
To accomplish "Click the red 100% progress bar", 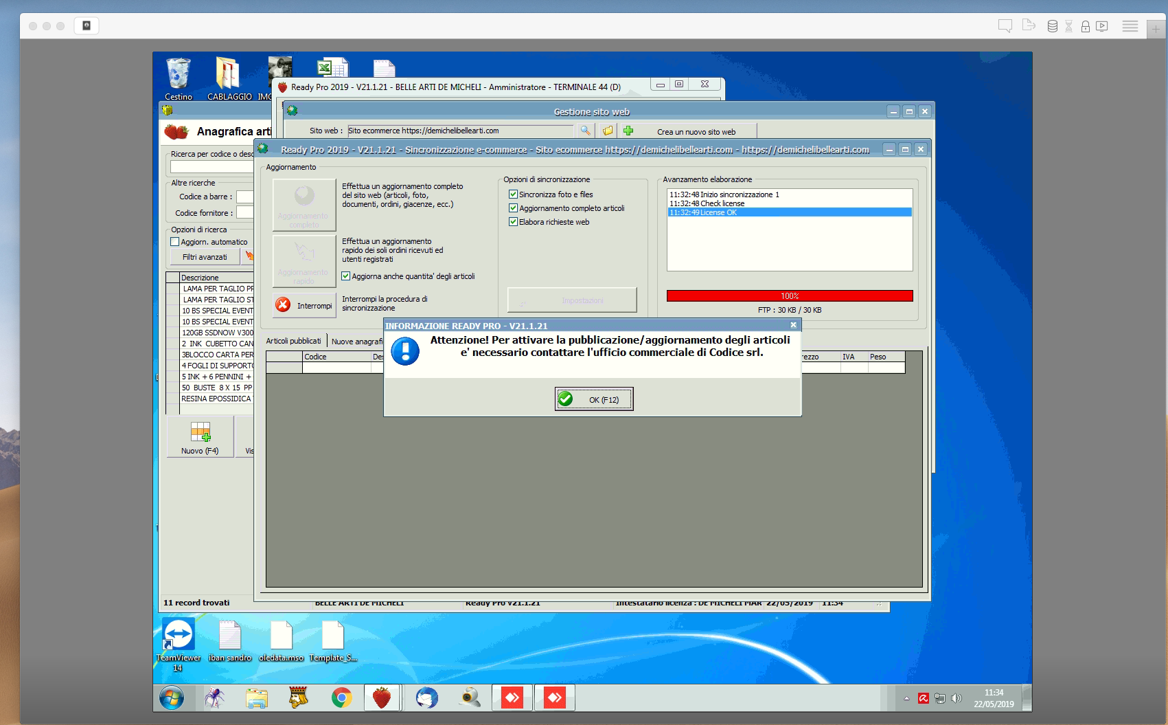I will click(790, 295).
